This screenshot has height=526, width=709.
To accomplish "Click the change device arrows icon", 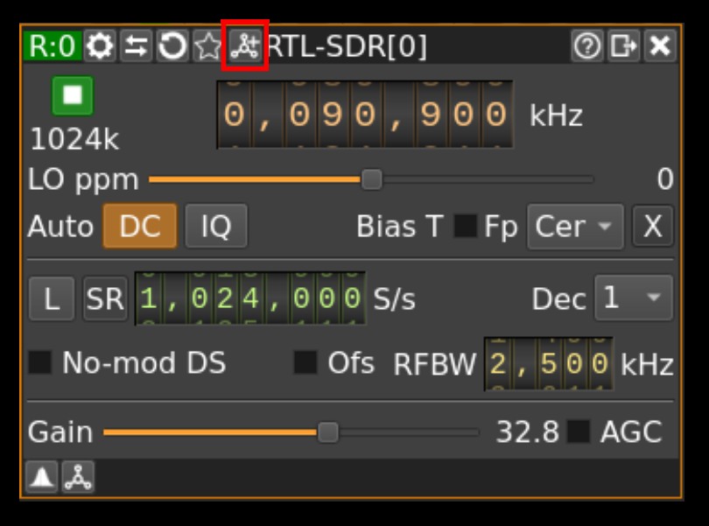I will click(136, 46).
